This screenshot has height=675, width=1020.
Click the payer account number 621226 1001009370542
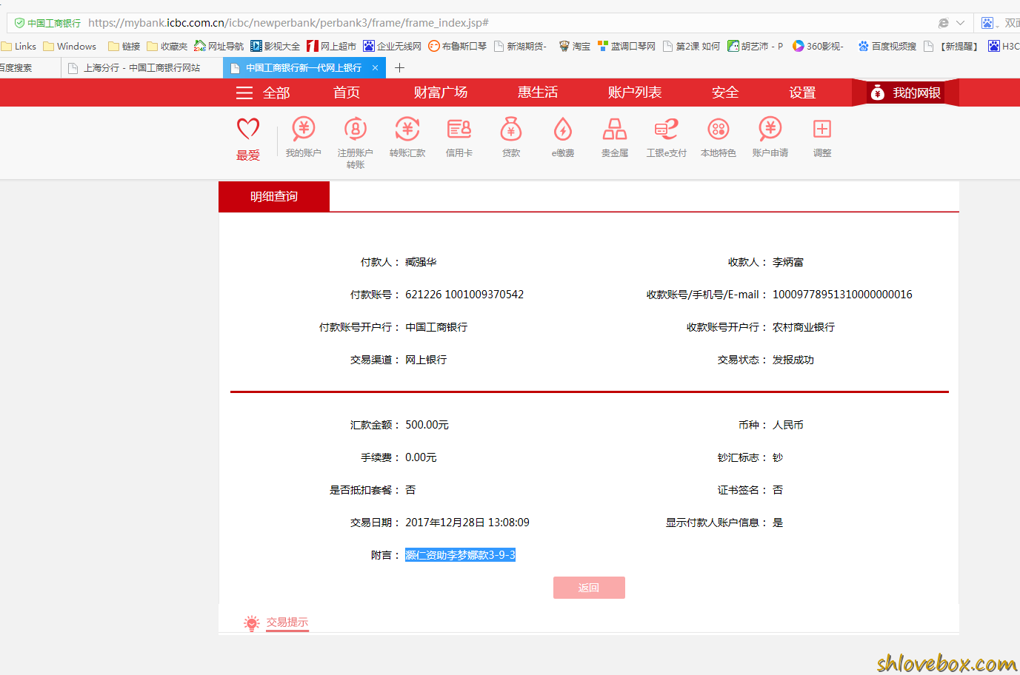(x=464, y=295)
